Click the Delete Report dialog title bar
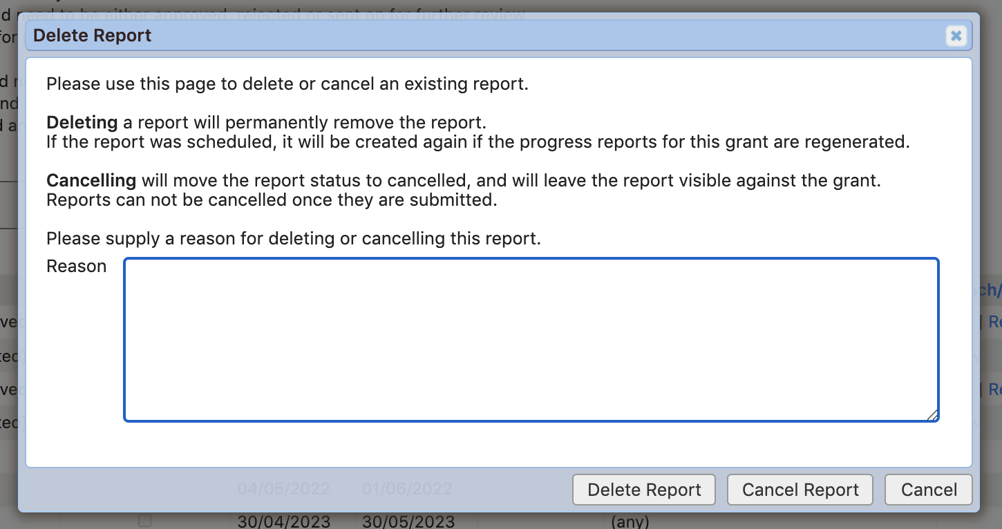The image size is (1002, 529). click(484, 36)
